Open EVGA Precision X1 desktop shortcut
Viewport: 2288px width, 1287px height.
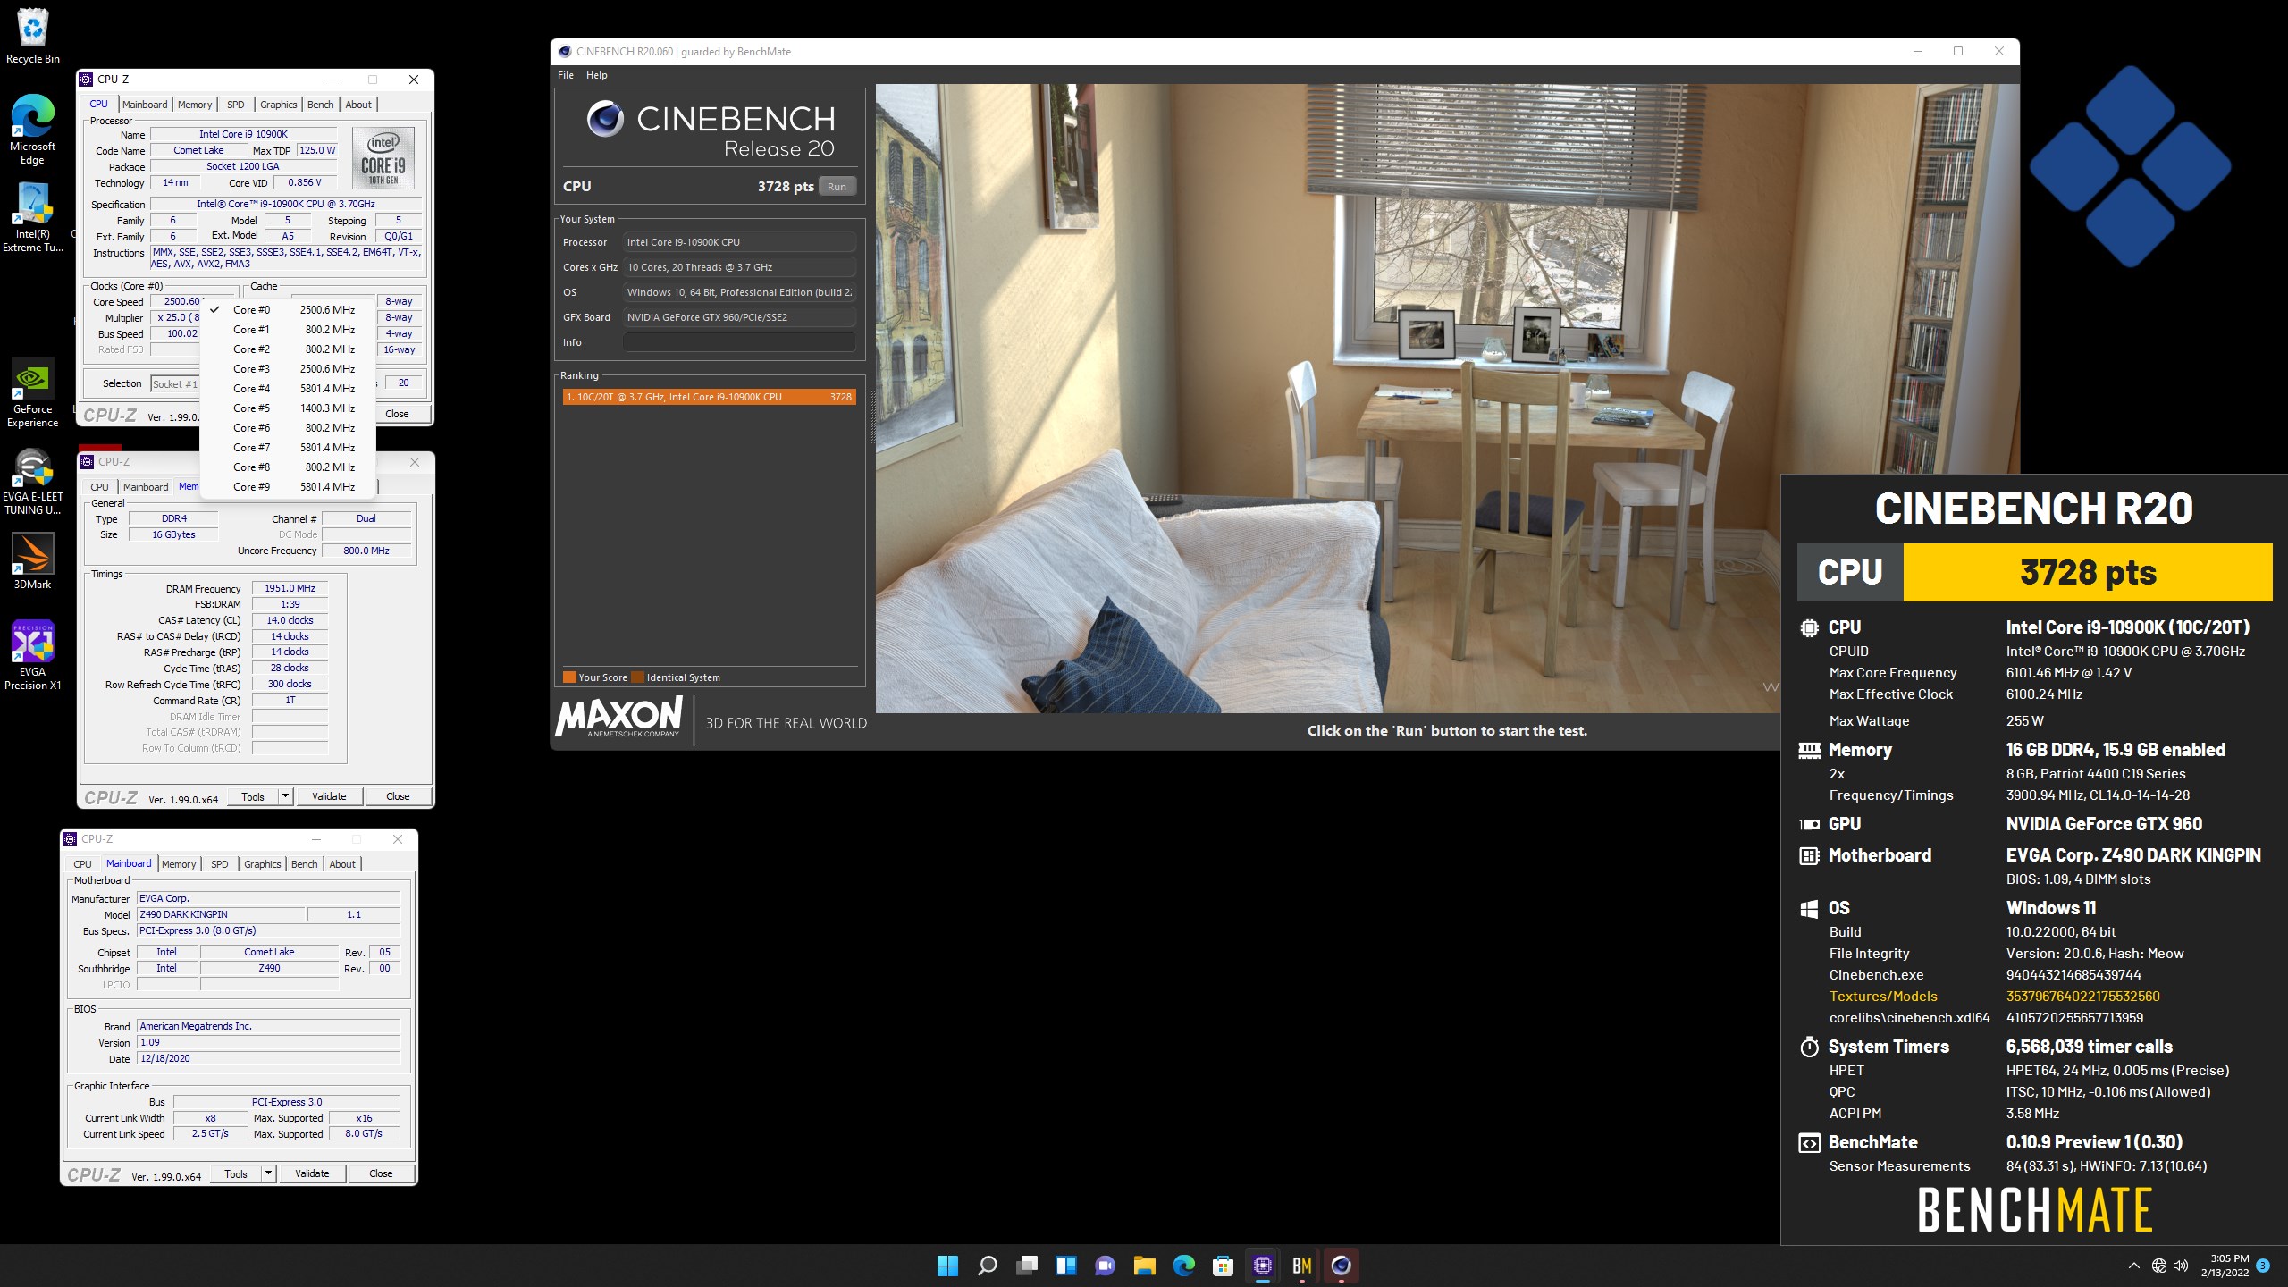coord(32,655)
